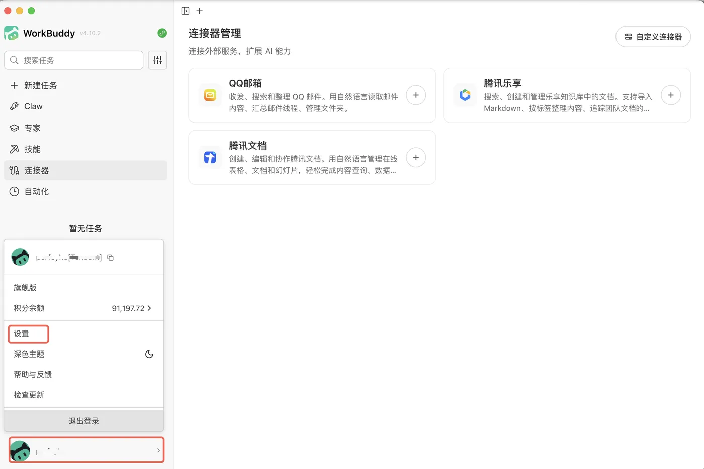
Task: Click the 自定义连接器 button
Action: click(x=653, y=37)
